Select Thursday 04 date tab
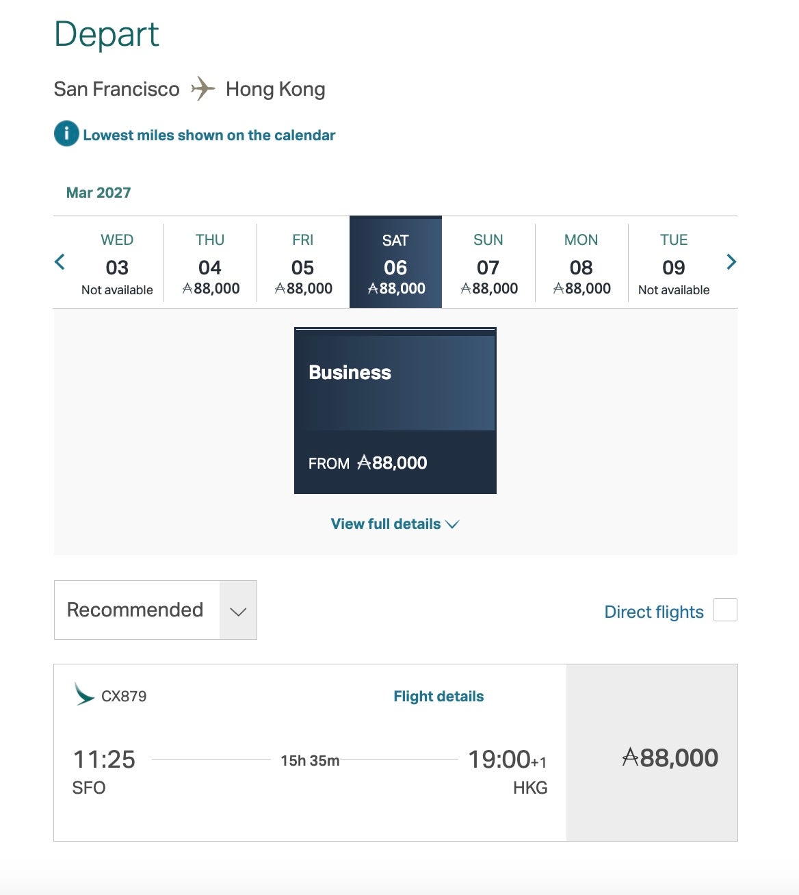799x895 pixels. 210,263
